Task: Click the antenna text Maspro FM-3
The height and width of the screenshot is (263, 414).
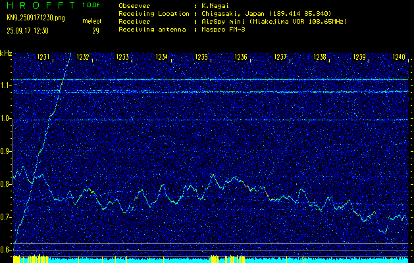Action: pyautogui.click(x=223, y=30)
